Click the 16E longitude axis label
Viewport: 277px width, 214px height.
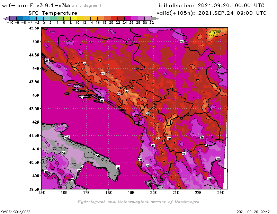(64, 193)
